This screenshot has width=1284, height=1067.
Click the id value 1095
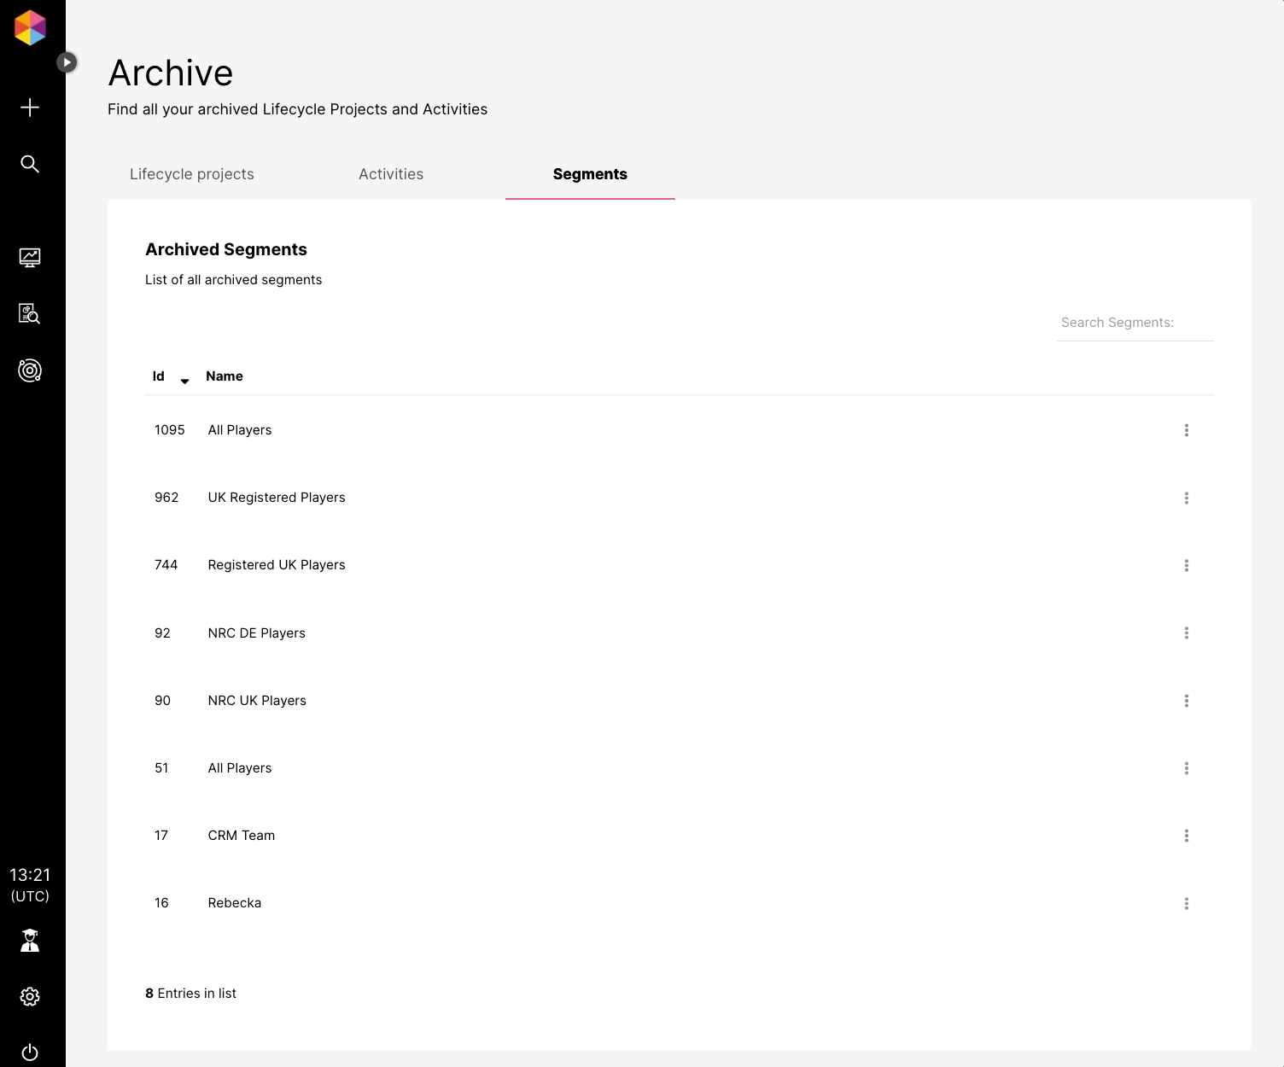click(170, 430)
